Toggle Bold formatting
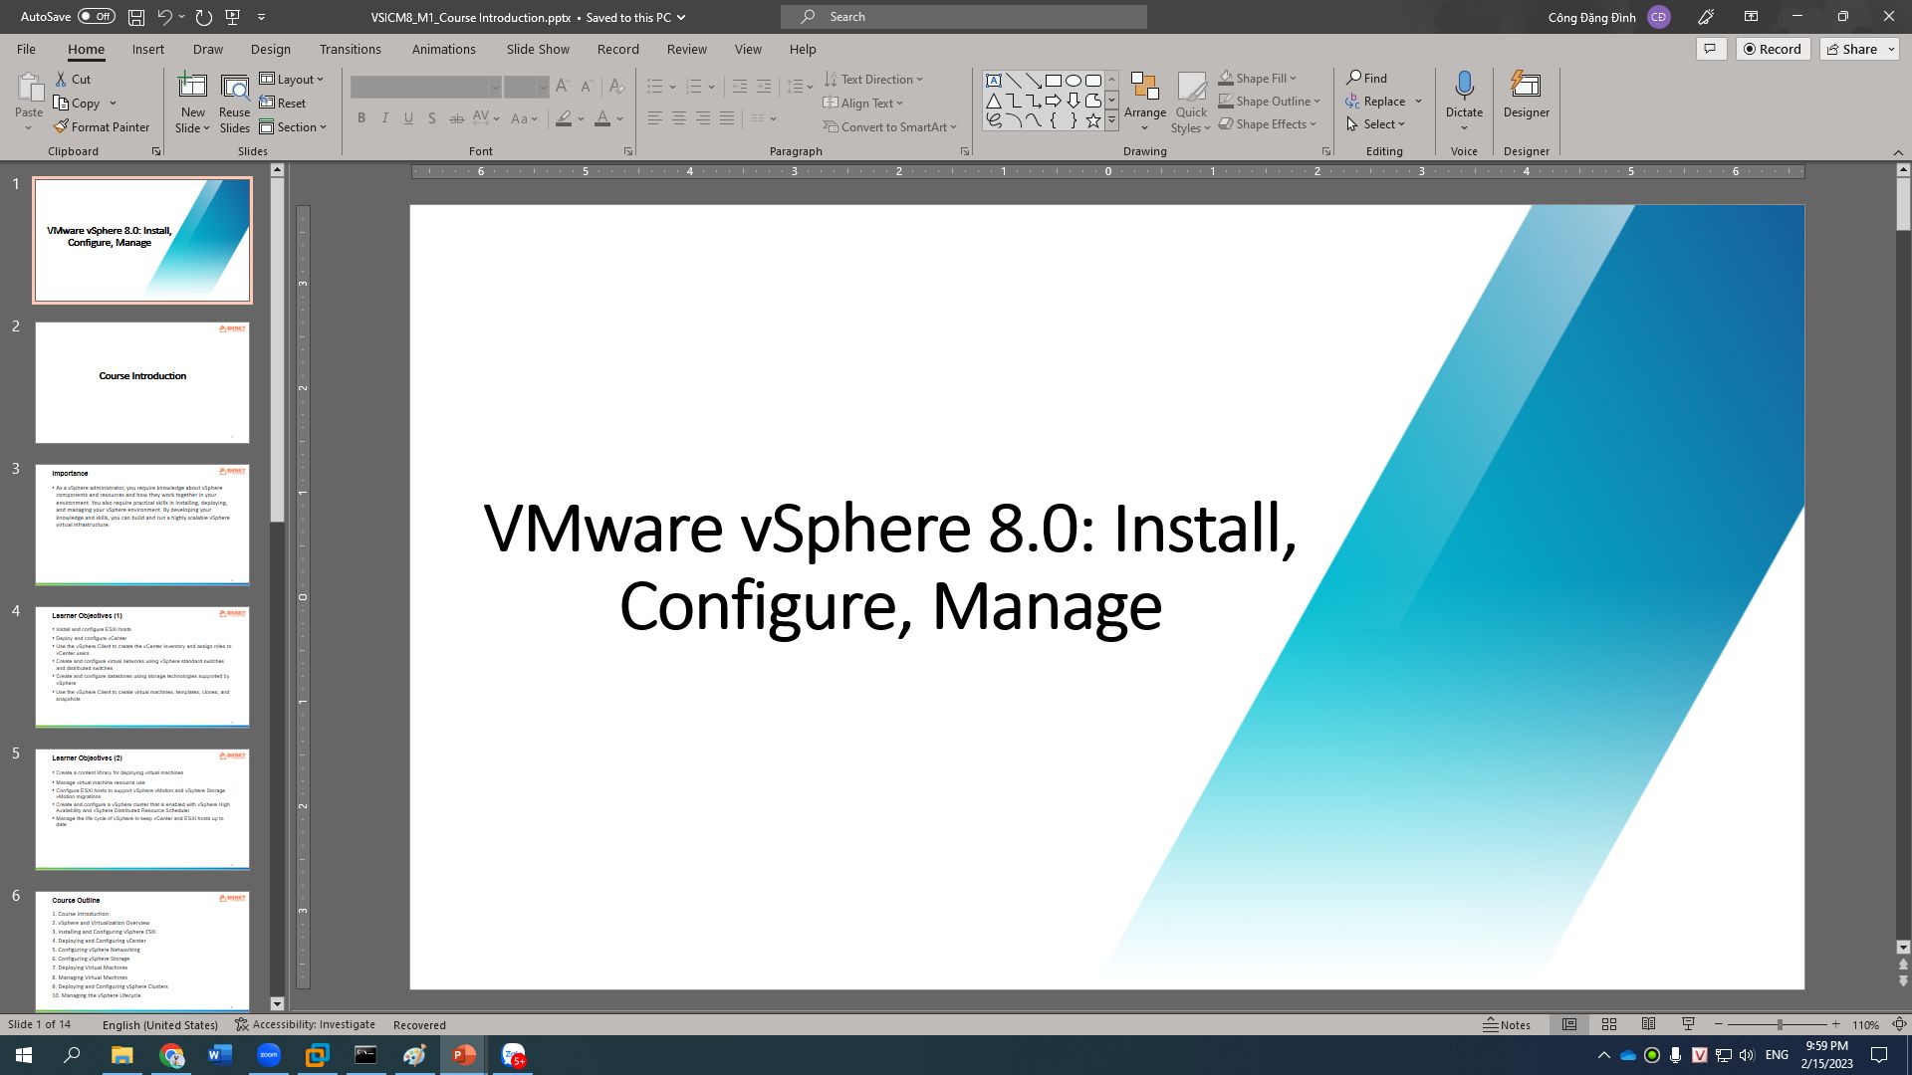This screenshot has width=1912, height=1075. (361, 118)
